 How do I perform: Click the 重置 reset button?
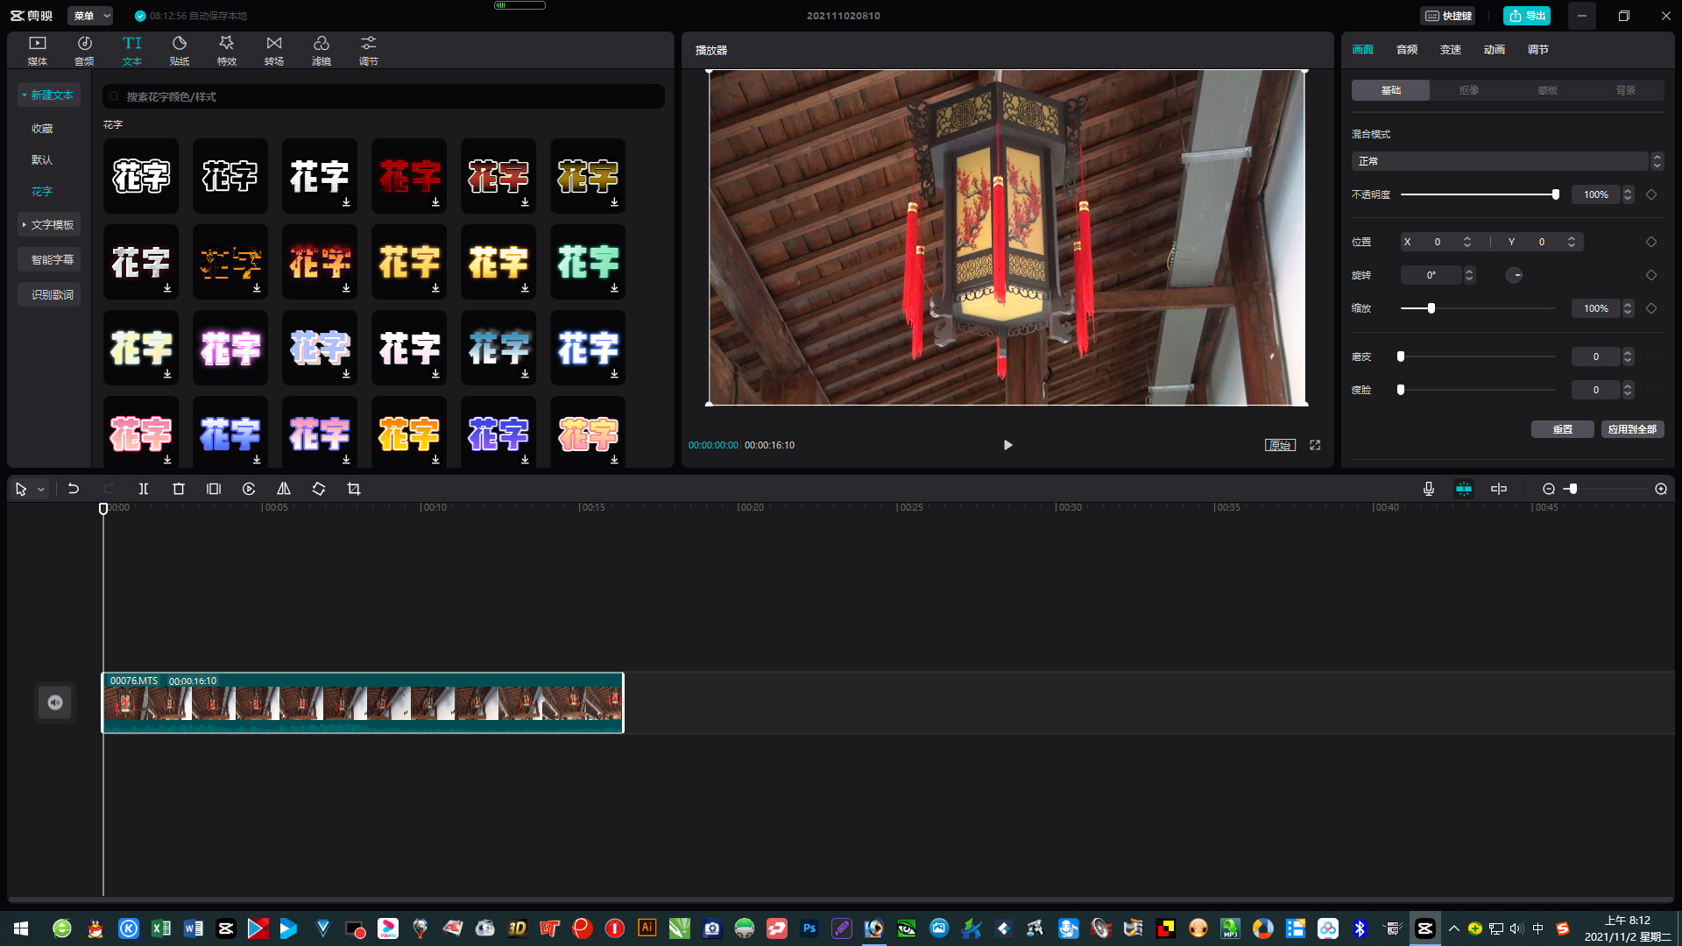tap(1563, 429)
